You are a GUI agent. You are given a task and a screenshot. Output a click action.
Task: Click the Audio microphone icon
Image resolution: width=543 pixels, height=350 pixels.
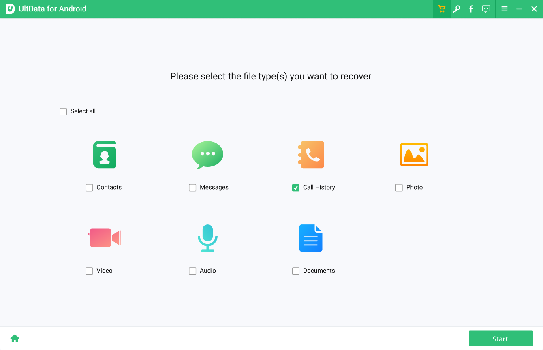coord(207,238)
